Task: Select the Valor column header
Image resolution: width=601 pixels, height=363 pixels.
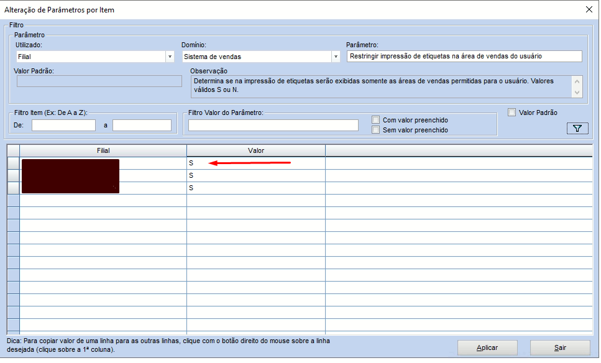Action: [256, 150]
